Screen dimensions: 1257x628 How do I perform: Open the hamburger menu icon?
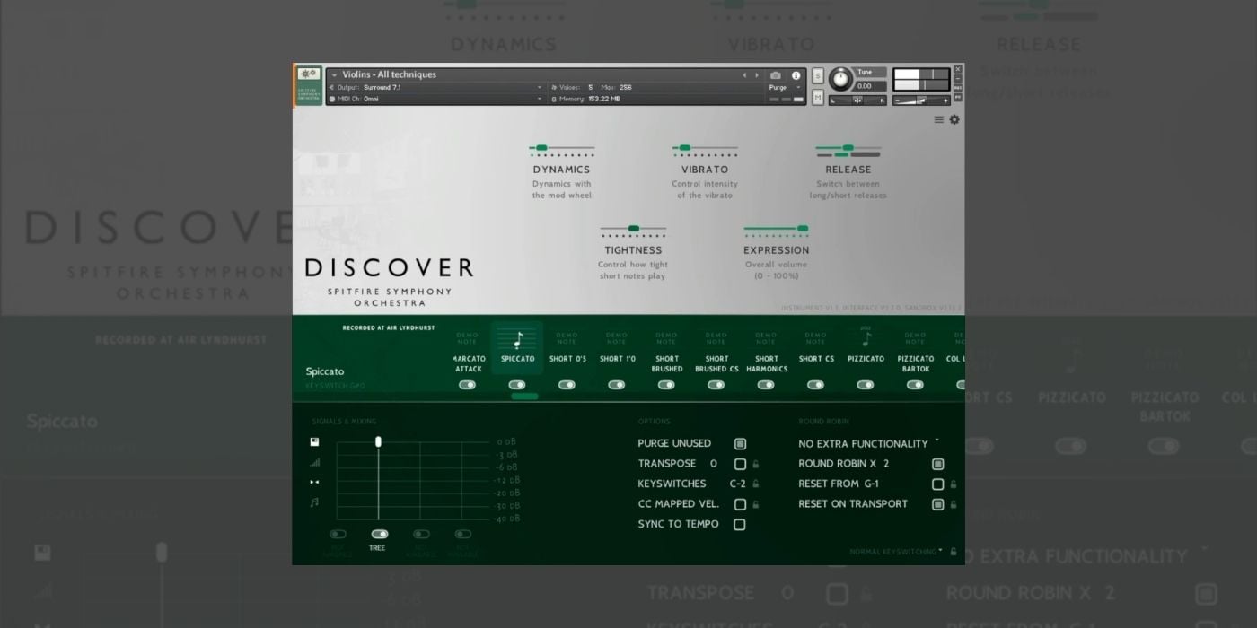939,119
